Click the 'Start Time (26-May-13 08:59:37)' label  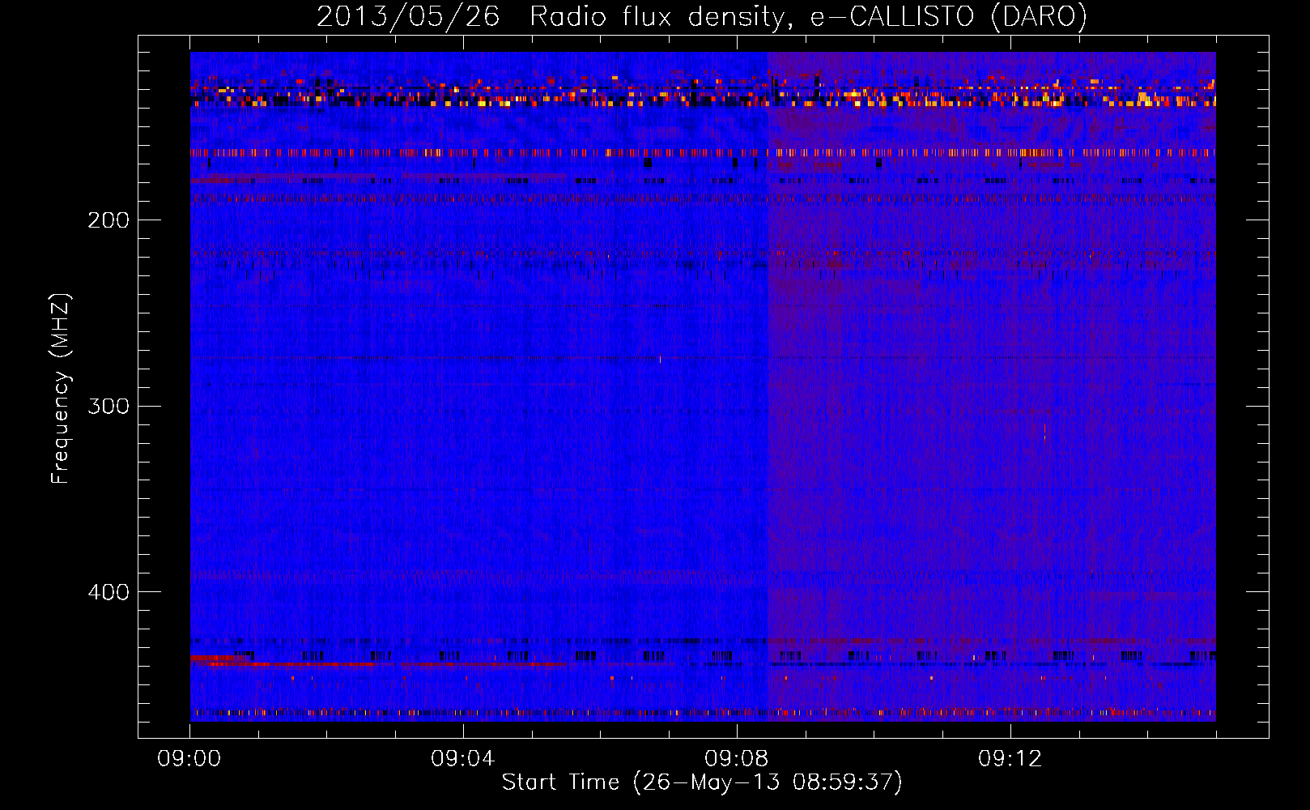[x=702, y=782]
